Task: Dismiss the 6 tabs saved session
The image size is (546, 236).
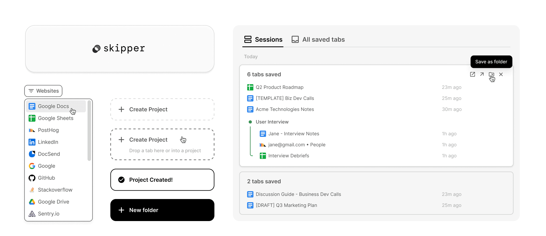Action: (x=501, y=74)
